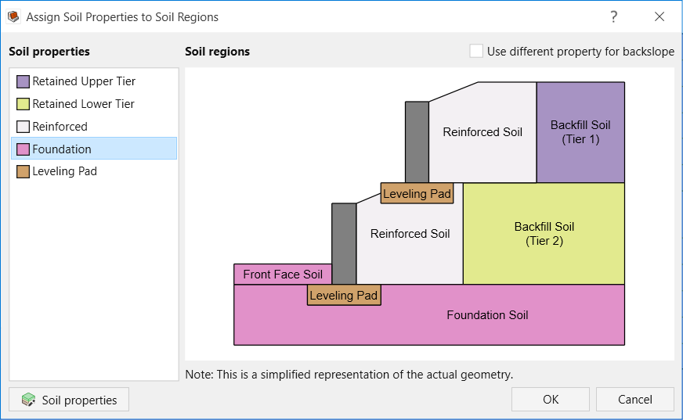Image resolution: width=683 pixels, height=420 pixels.
Task: Enable Use different property for backslope
Action: (x=476, y=52)
